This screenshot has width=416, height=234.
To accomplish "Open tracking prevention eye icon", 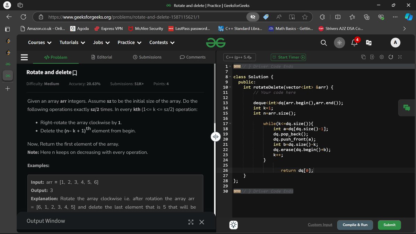I will click(253, 17).
